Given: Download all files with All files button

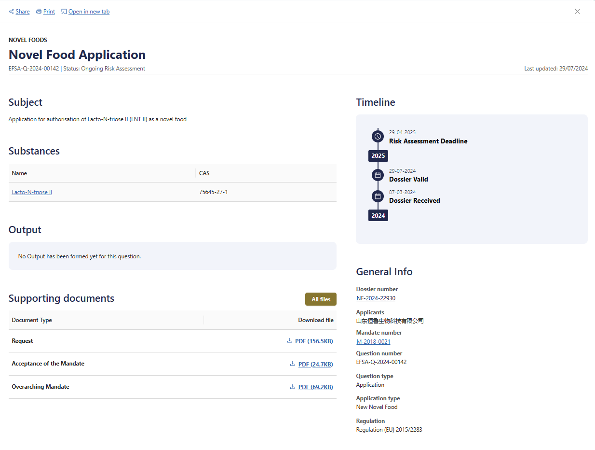Looking at the screenshot, I should [321, 299].
